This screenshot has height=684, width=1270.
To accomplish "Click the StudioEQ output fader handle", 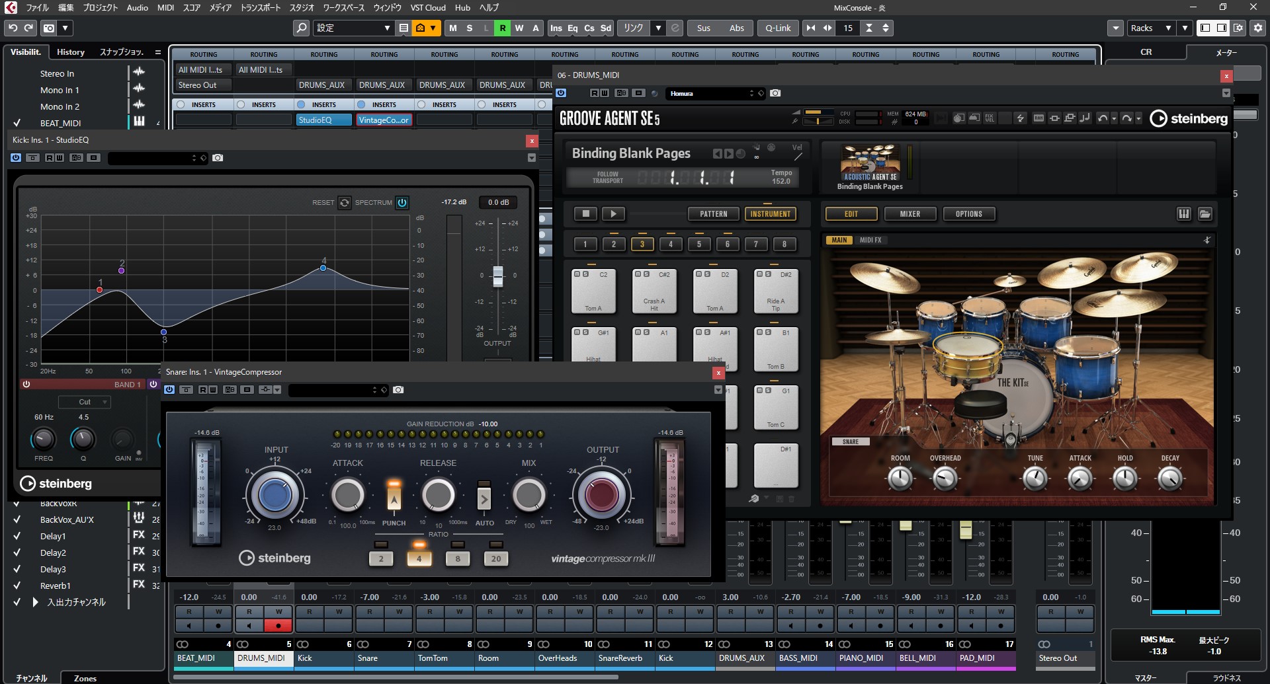I will 498,276.
